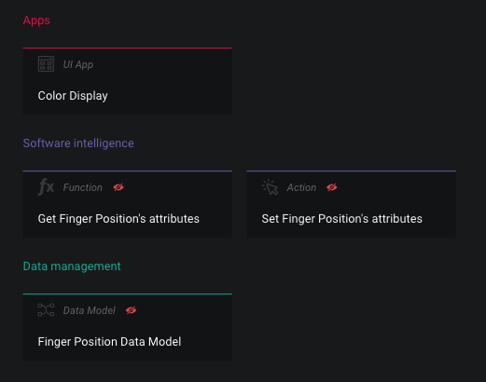Viewport: 486px width, 382px height.
Task: Select the Software intelligence heading
Action: pos(78,143)
